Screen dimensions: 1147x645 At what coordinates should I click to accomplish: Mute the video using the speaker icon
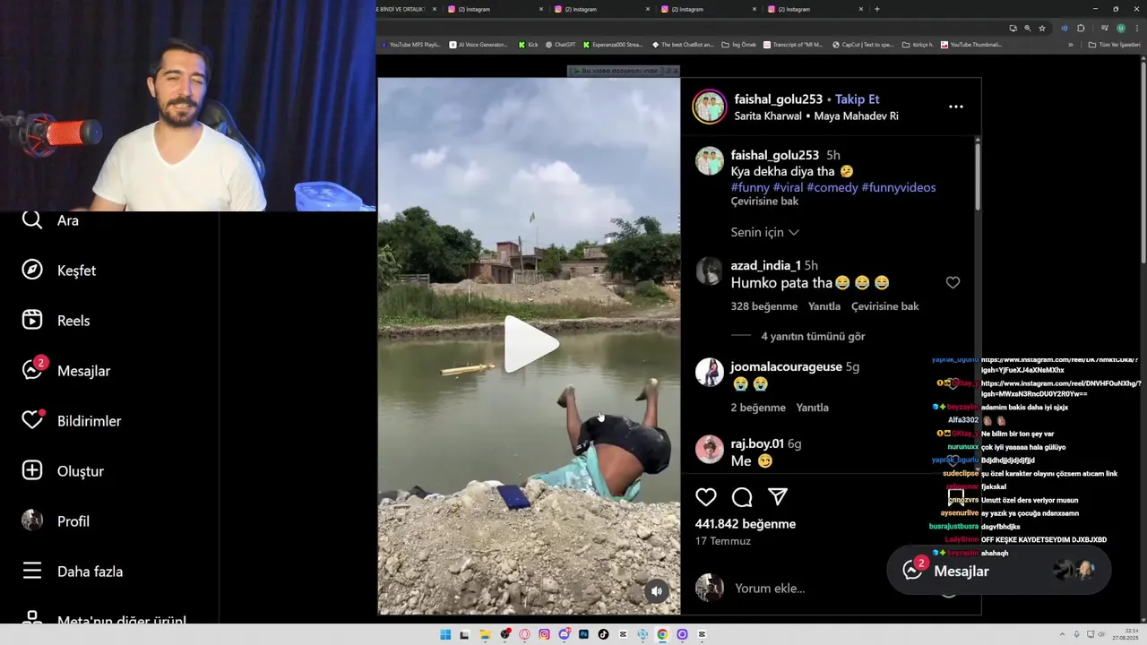[x=657, y=590]
